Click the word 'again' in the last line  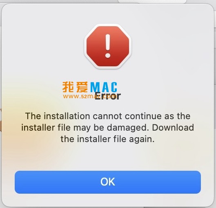142,140
